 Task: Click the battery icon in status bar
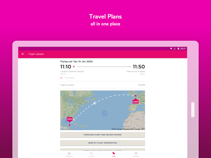click(178, 49)
